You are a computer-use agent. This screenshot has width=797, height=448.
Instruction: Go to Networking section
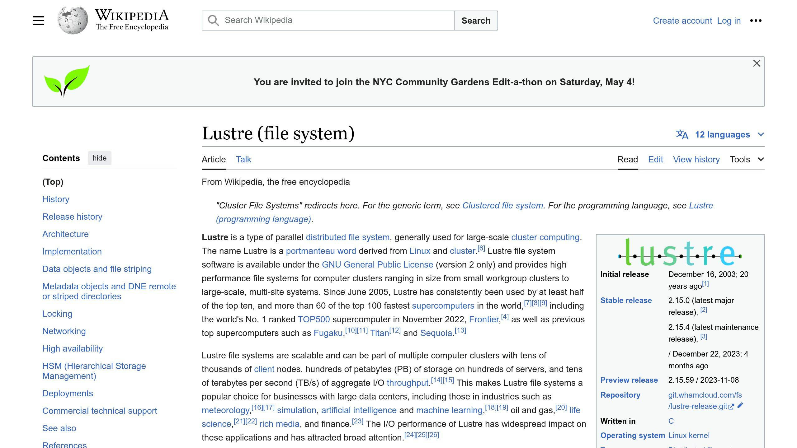[64, 331]
